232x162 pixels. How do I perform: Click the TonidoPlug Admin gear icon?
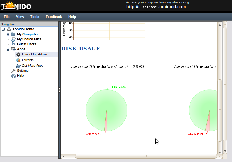point(18,54)
